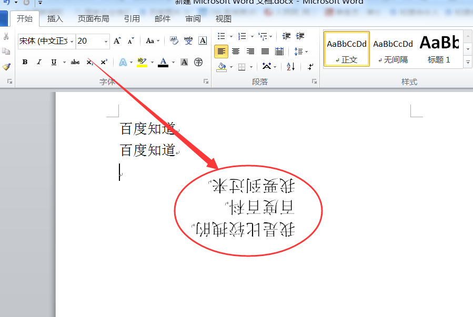Viewport: 473px width, 317px height.
Task: Apply the 标题 1 style
Action: [437, 48]
